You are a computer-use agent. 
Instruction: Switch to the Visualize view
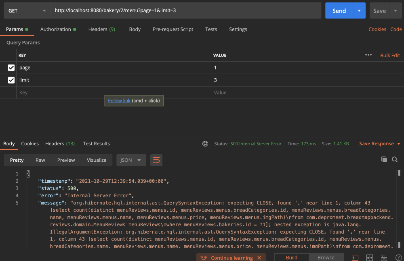point(97,160)
